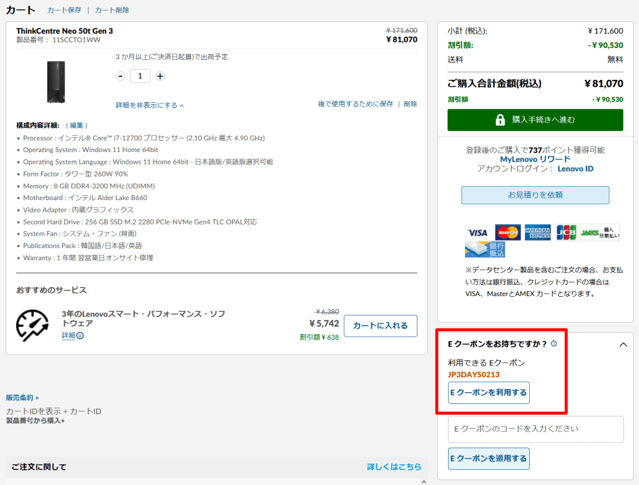Viewport: 639px width, 485px height.
Task: Expand the ご注文に関して section arrow
Action: (x=424, y=481)
